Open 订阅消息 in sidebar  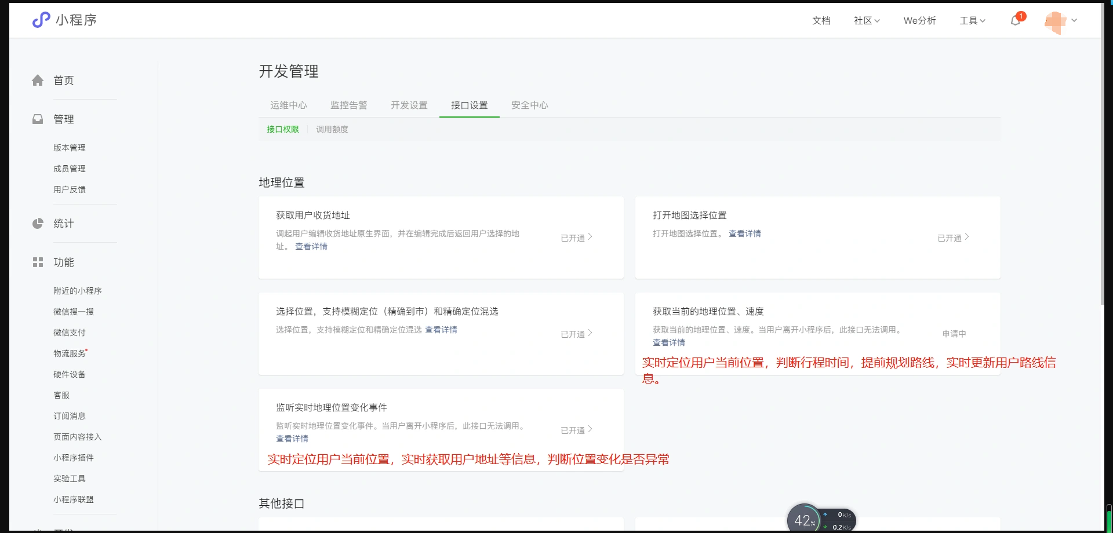pos(70,416)
